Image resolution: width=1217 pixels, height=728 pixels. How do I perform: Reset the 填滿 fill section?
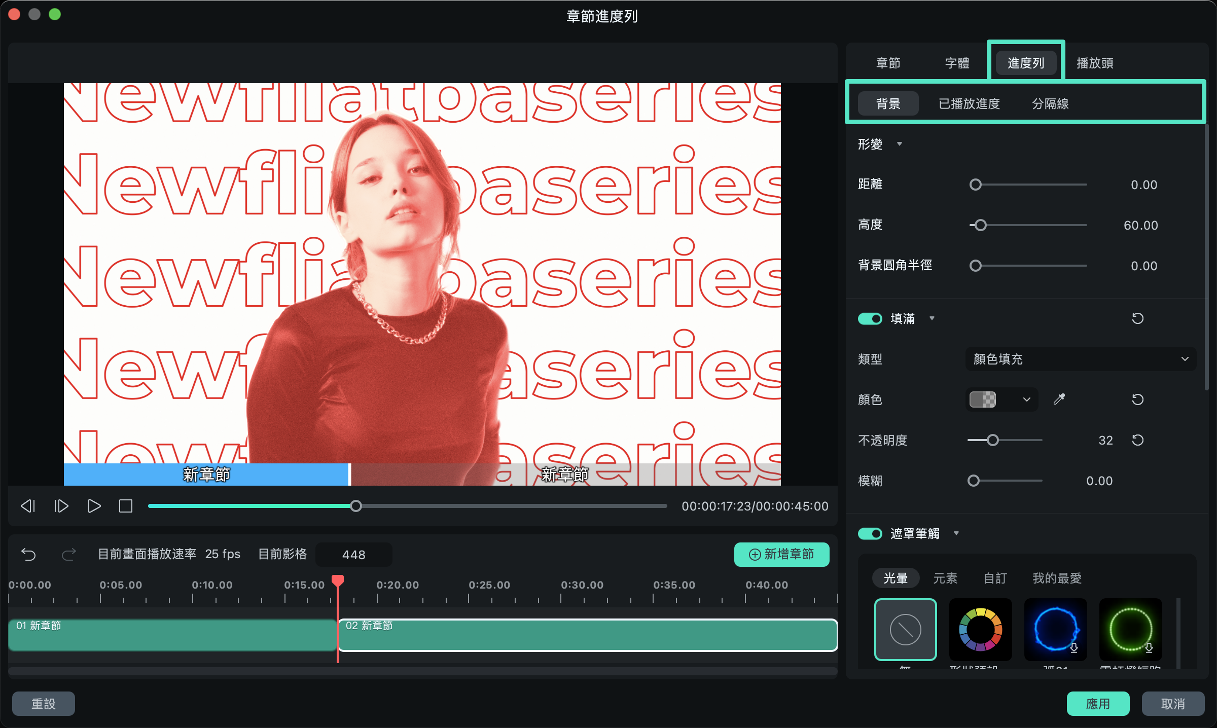point(1137,318)
